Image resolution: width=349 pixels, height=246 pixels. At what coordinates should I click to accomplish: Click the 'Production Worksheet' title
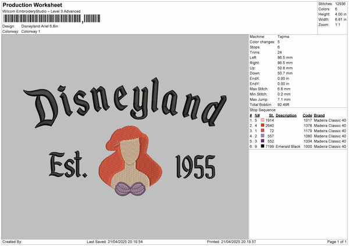(x=32, y=5)
